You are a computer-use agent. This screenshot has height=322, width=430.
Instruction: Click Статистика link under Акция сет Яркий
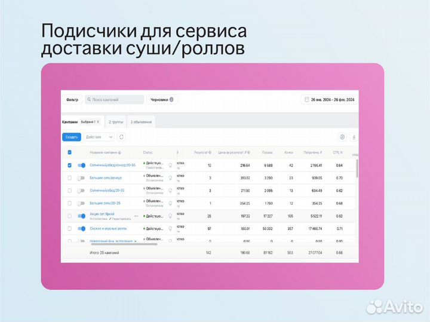99,219
